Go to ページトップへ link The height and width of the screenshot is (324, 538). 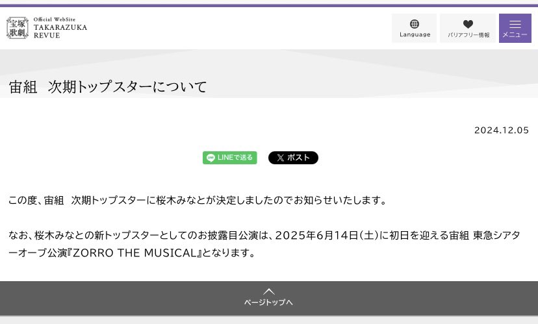click(x=268, y=302)
